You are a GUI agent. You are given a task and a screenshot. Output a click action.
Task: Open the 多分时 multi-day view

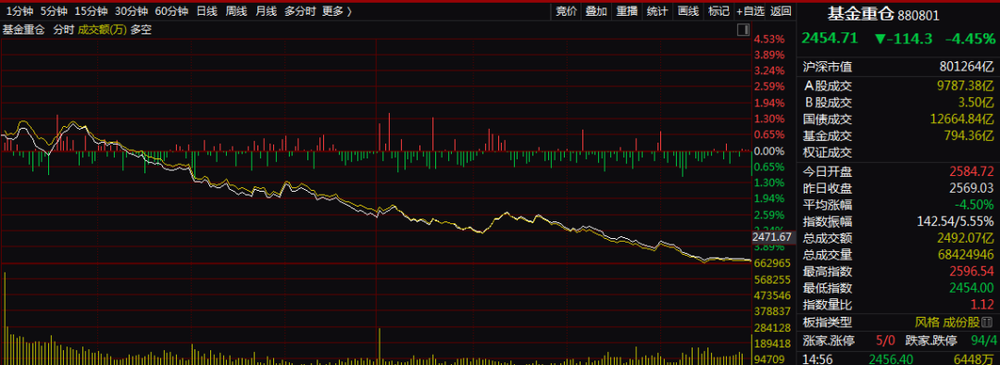click(x=300, y=11)
